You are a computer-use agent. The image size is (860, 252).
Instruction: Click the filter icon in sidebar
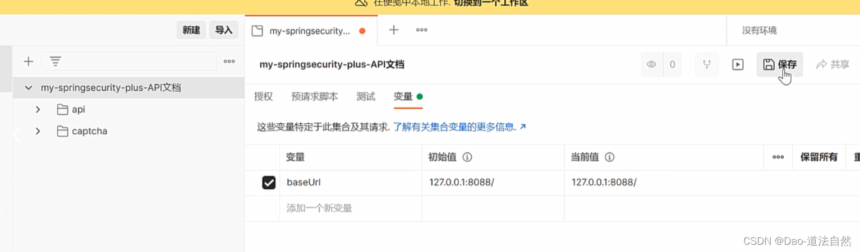point(55,62)
